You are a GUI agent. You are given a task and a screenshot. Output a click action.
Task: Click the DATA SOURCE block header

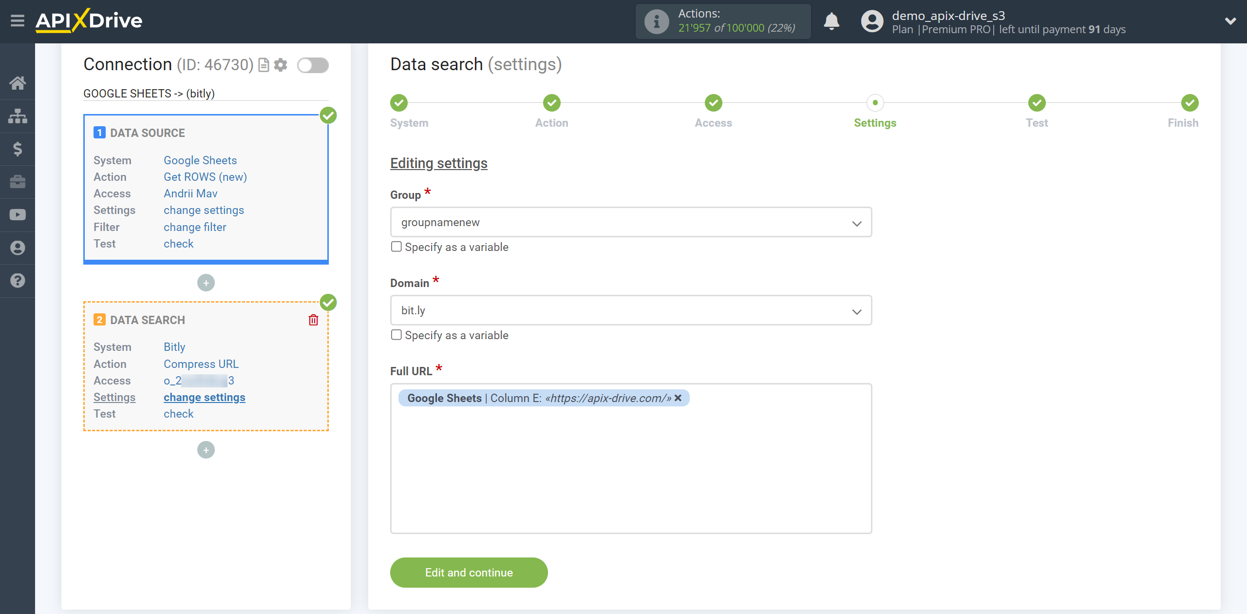pos(147,133)
